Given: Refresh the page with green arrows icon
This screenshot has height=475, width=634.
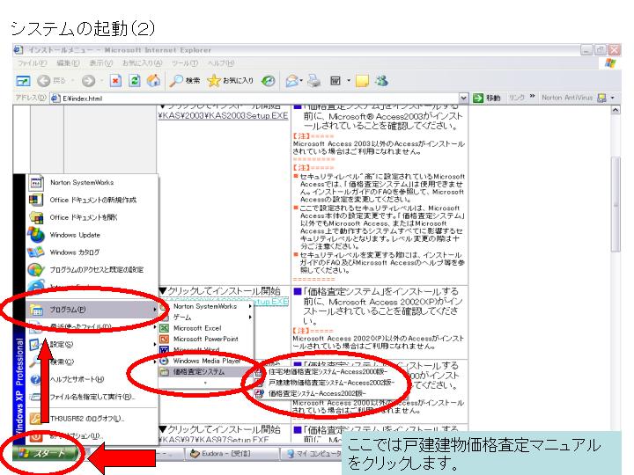Looking at the screenshot, I should click(135, 81).
